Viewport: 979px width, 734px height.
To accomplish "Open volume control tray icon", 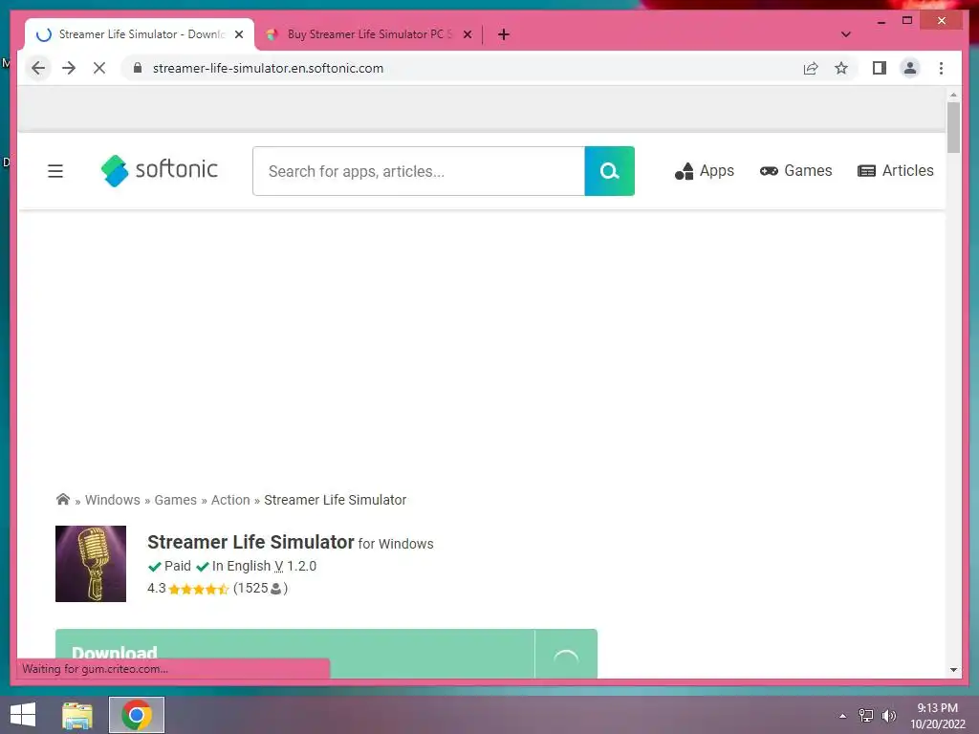I will (889, 716).
